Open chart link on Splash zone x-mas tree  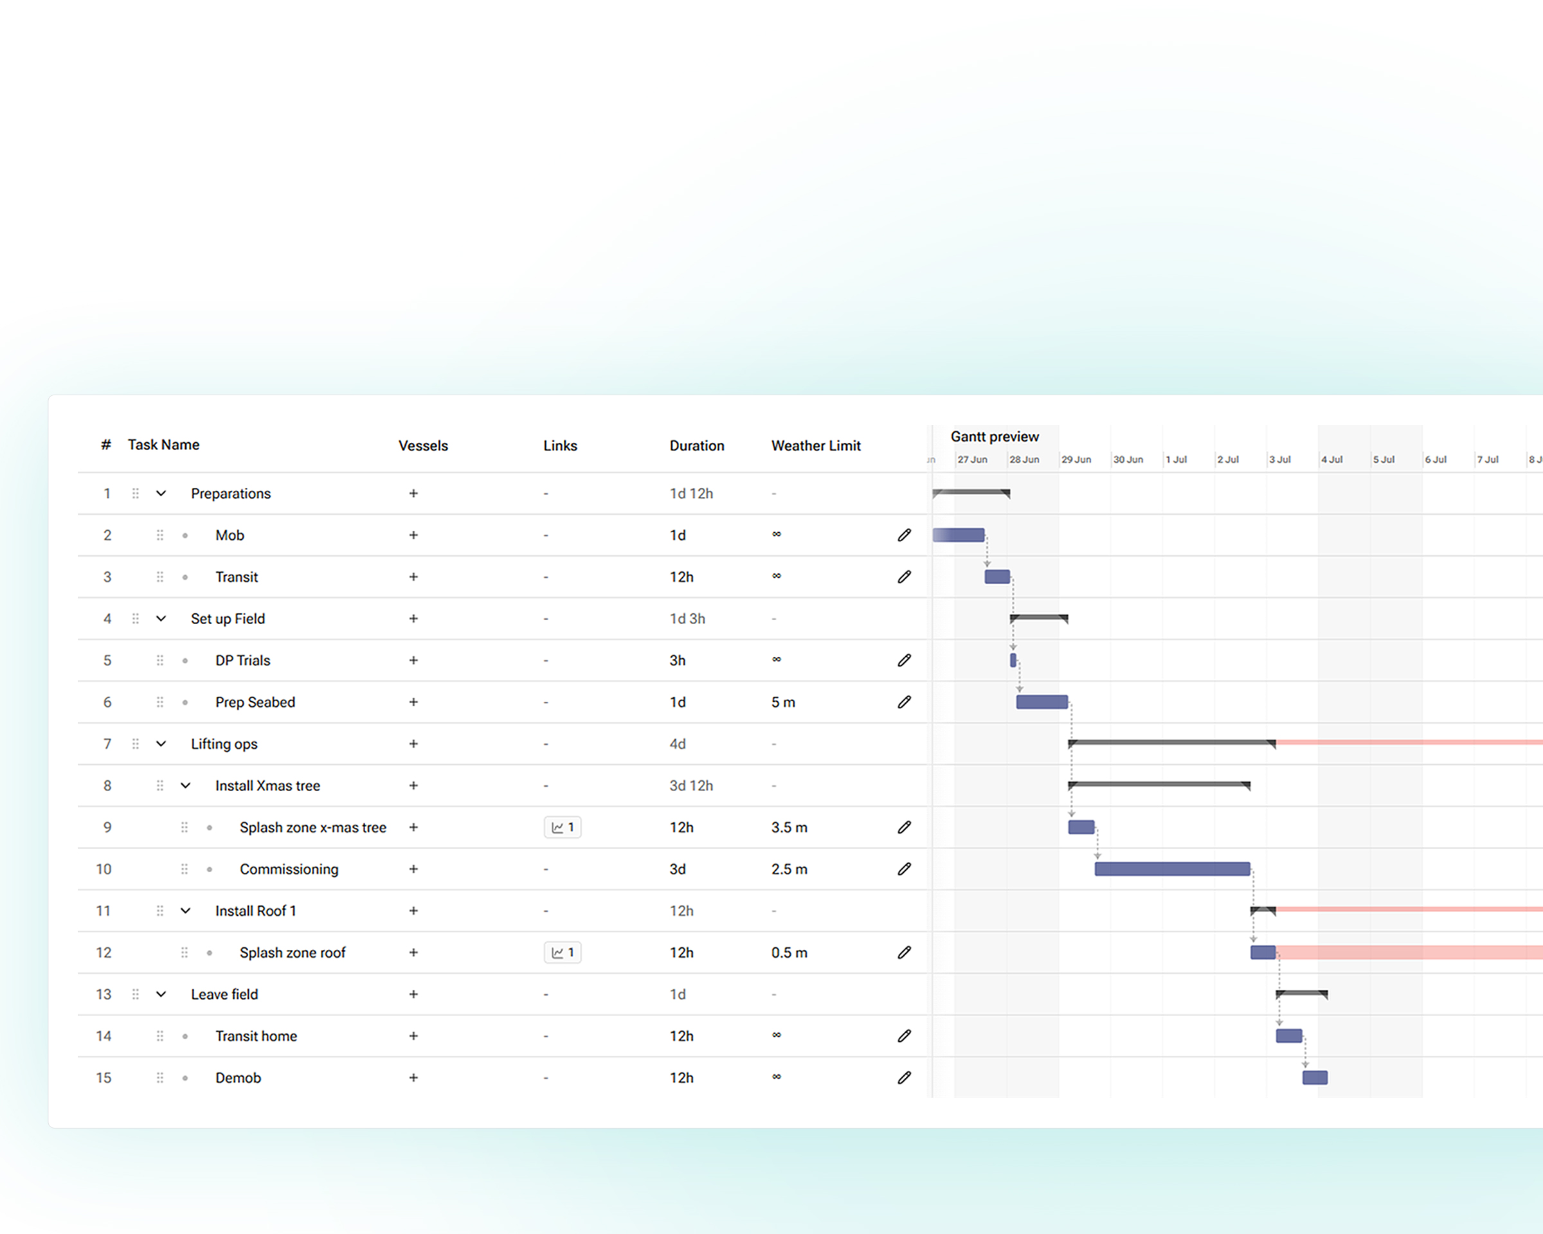(563, 827)
